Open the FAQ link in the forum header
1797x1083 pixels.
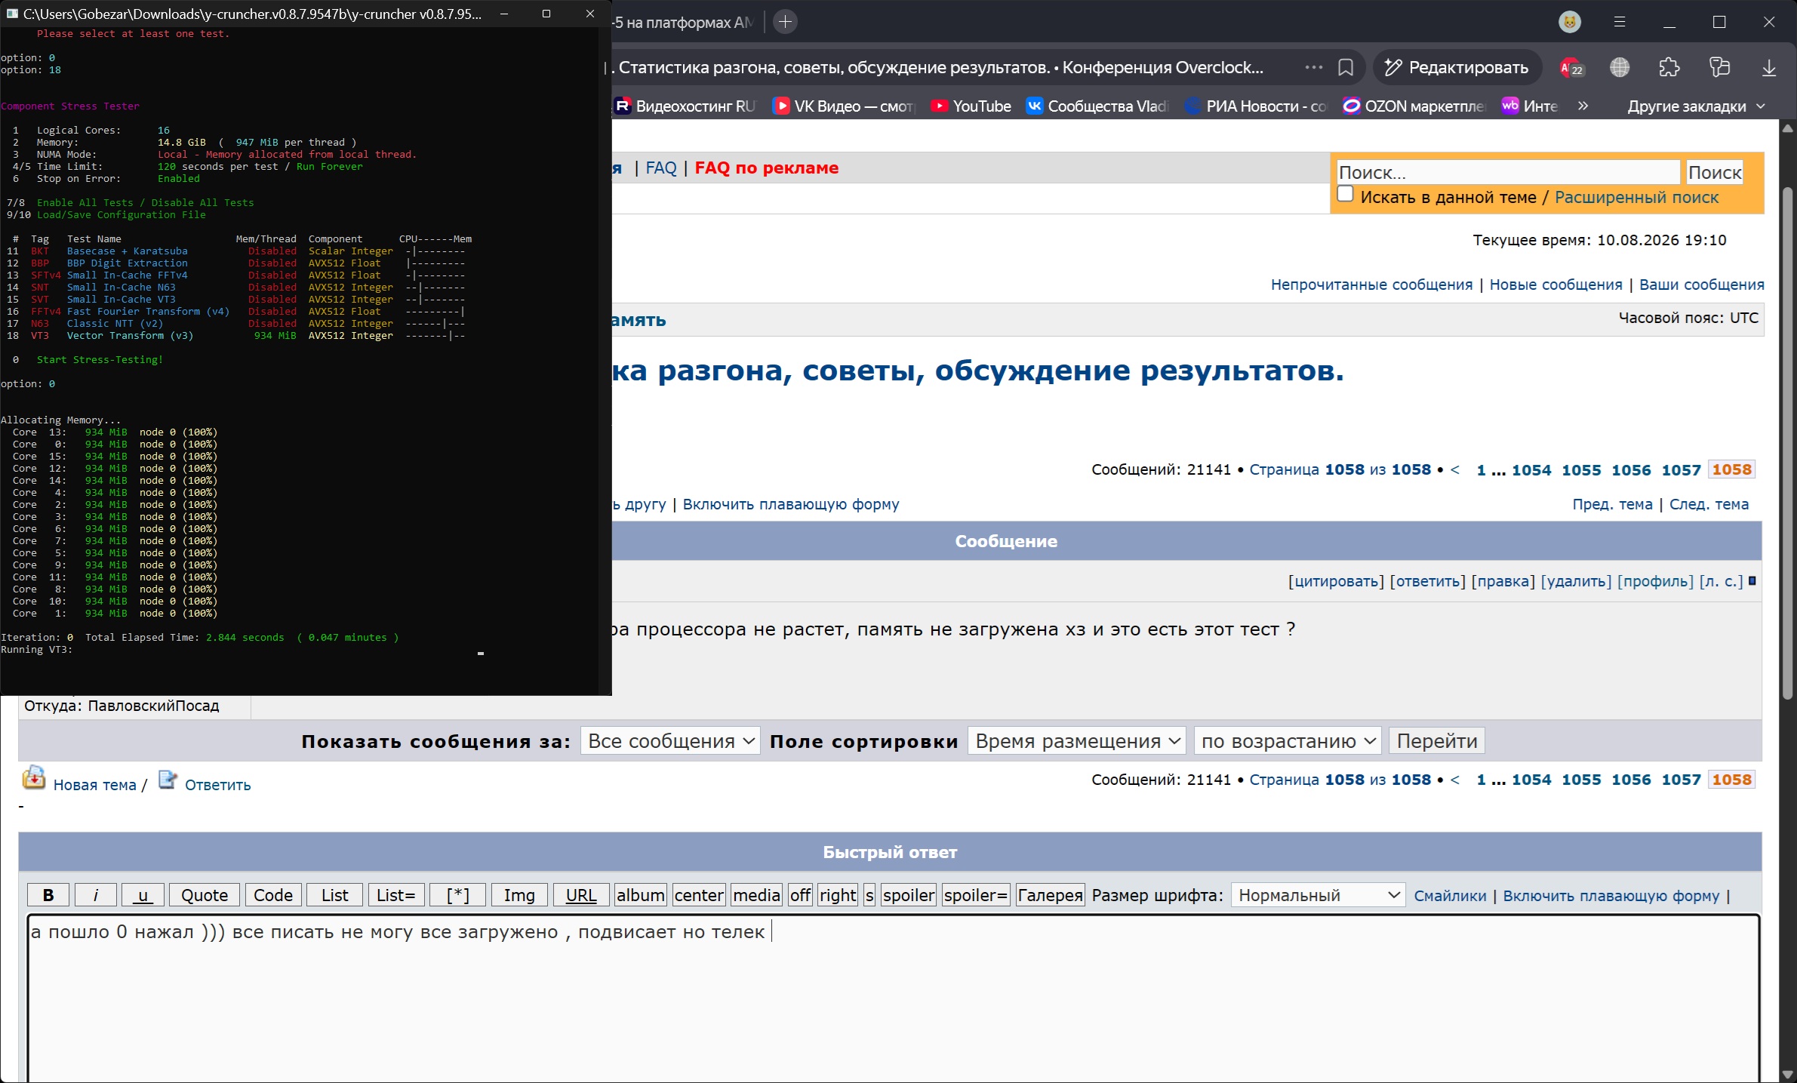tap(661, 168)
